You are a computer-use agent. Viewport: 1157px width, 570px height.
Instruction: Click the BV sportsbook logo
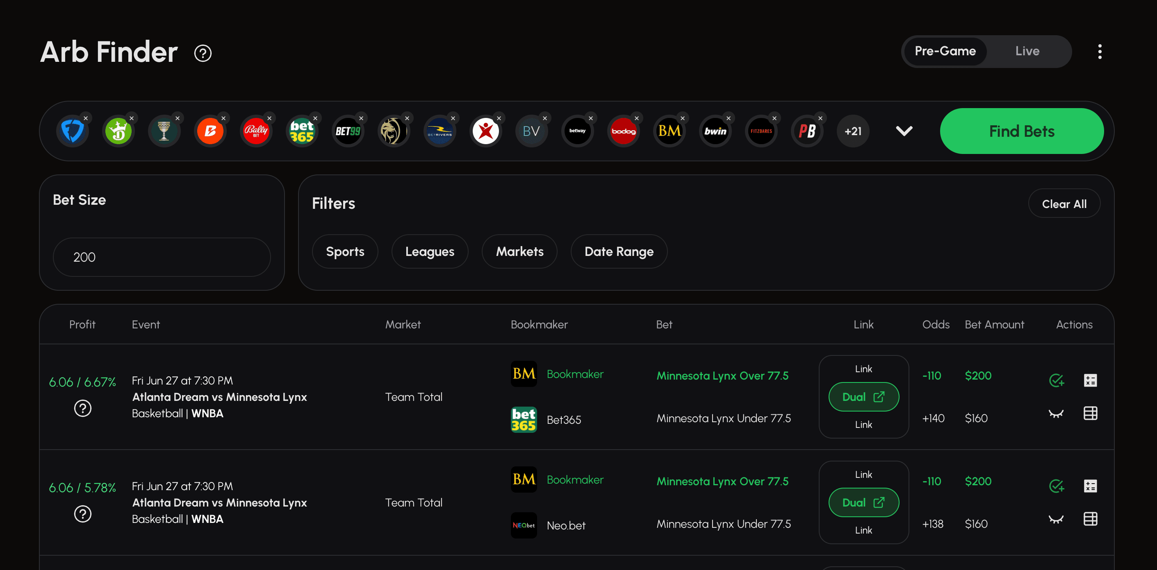(531, 131)
